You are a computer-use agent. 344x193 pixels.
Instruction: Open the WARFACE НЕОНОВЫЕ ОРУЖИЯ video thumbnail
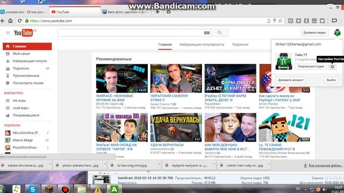pyautogui.click(x=122, y=78)
